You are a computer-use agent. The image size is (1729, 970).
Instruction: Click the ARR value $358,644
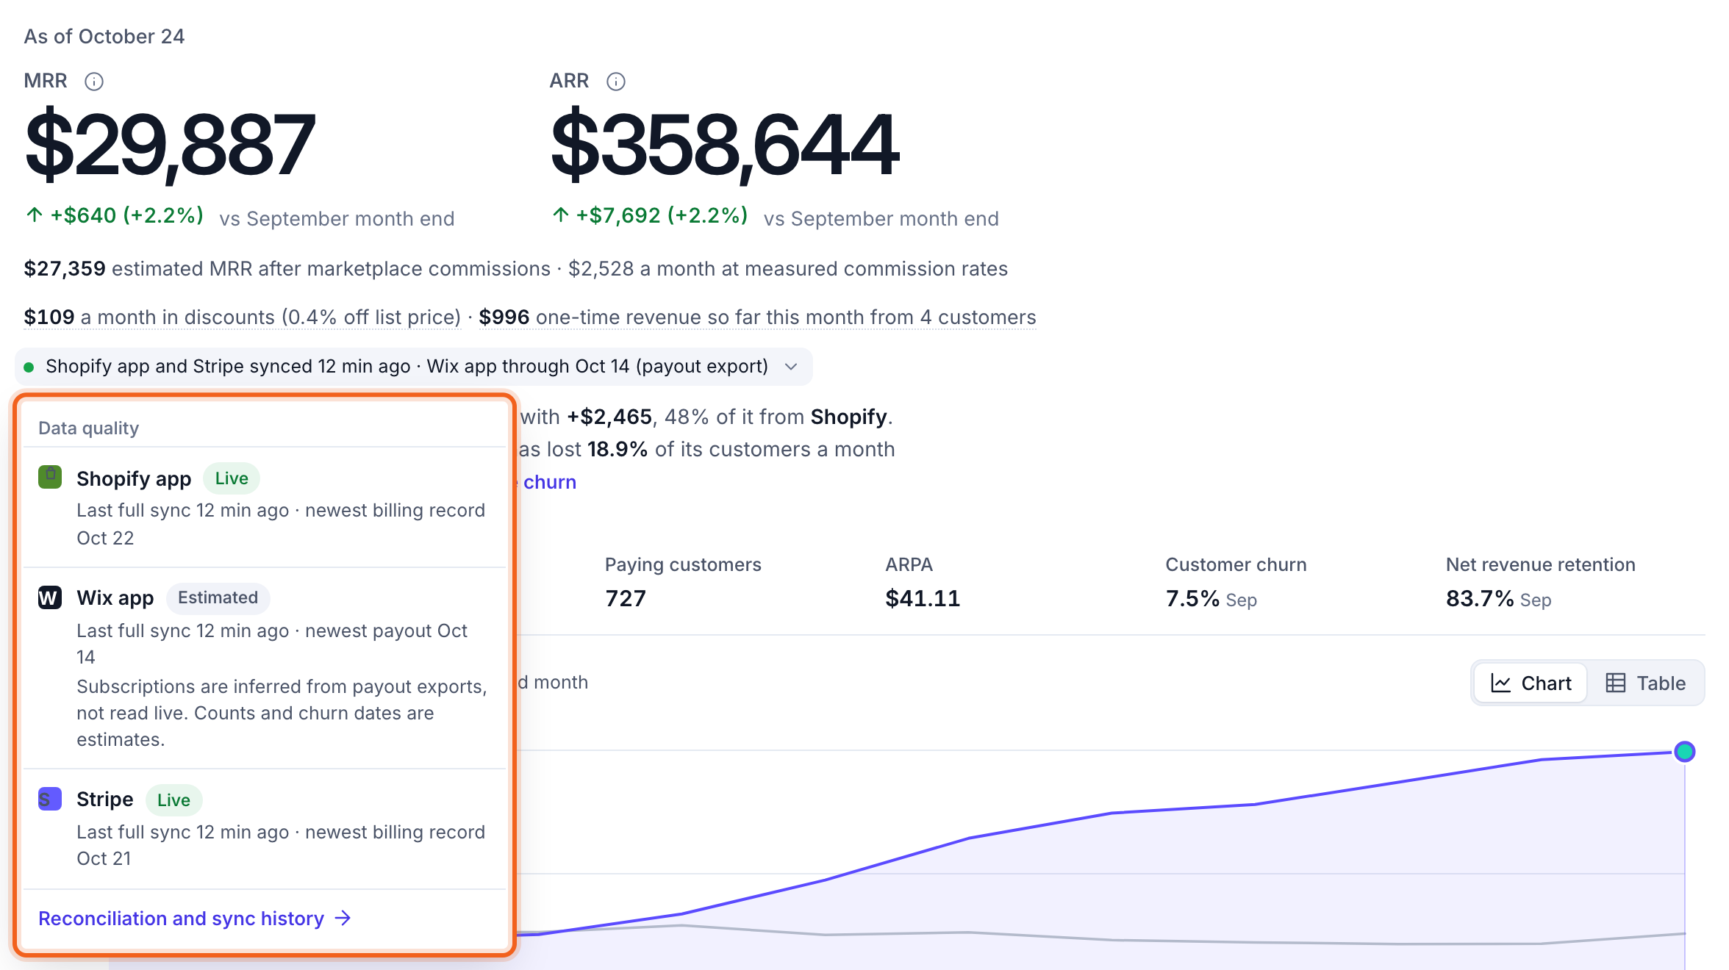coord(724,144)
